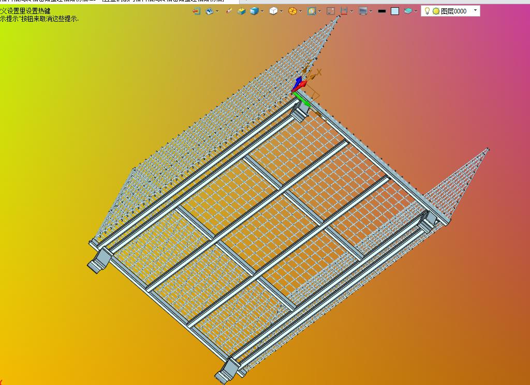530x385 pixels.
Task: Click the yellow circle layer color icon
Action: [436, 11]
